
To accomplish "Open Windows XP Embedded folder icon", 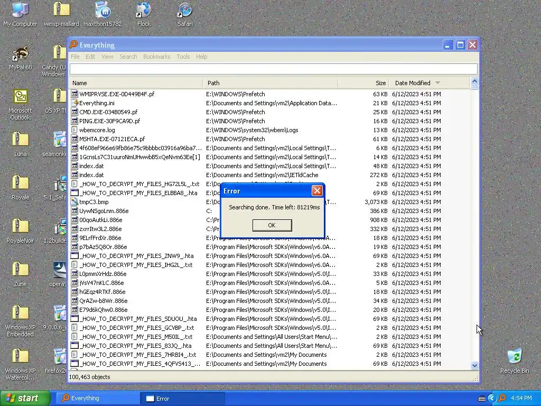I will tap(20, 321).
